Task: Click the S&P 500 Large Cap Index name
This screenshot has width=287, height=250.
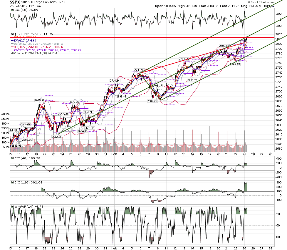Action: (x=39, y=2)
